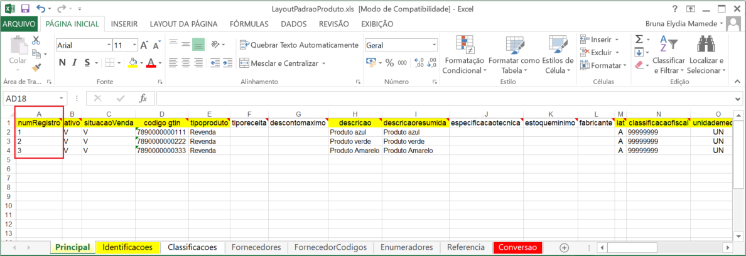Viewport: 746px width, 256px height.
Task: Increase font size with the larger A
Action: (144, 46)
